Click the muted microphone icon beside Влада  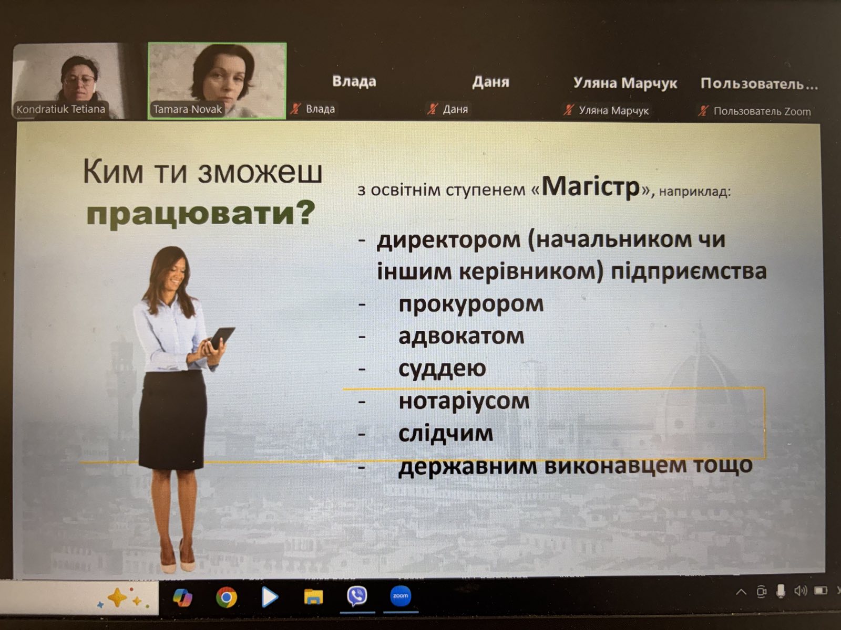pos(296,109)
